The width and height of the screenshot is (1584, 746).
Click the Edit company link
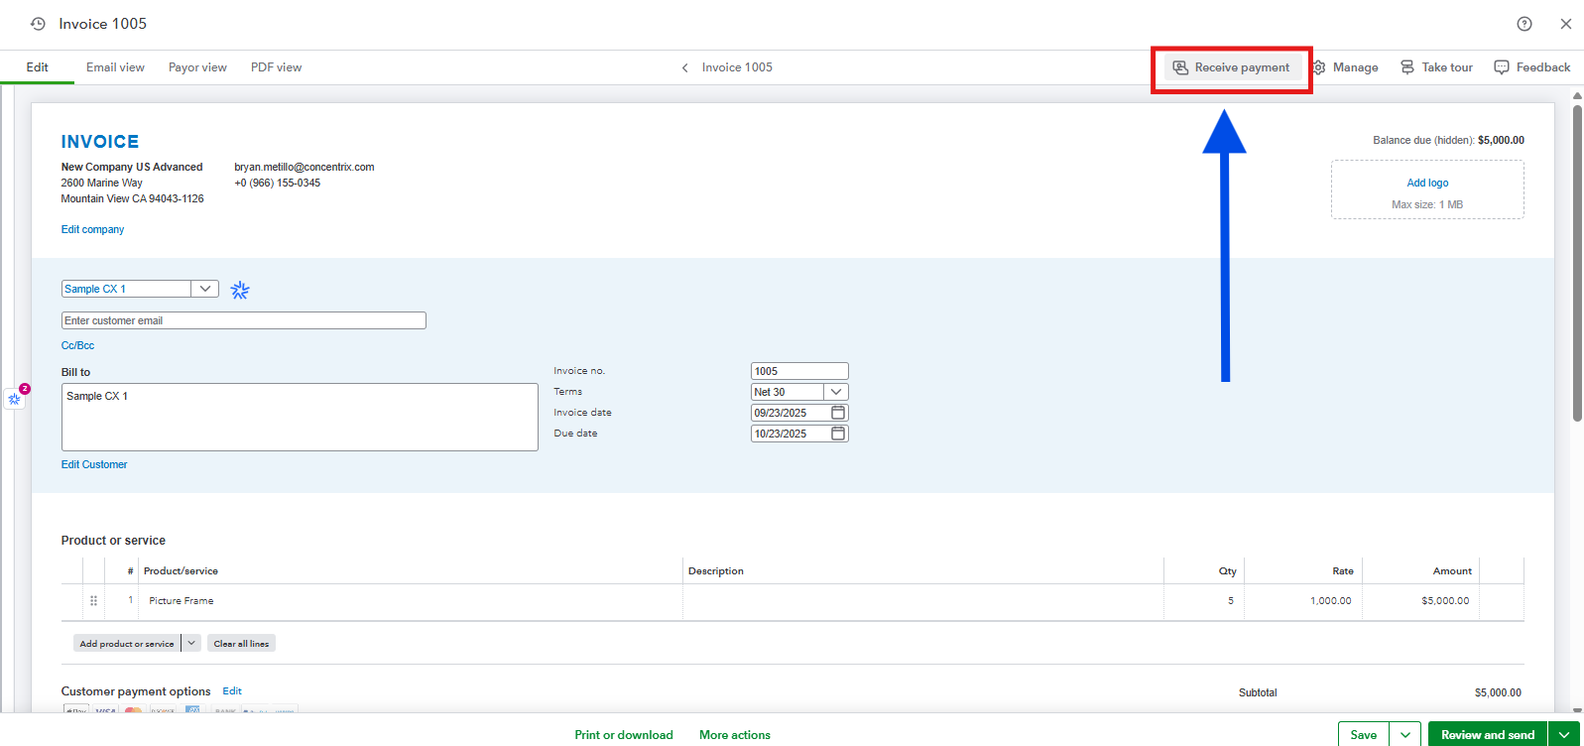click(x=92, y=229)
